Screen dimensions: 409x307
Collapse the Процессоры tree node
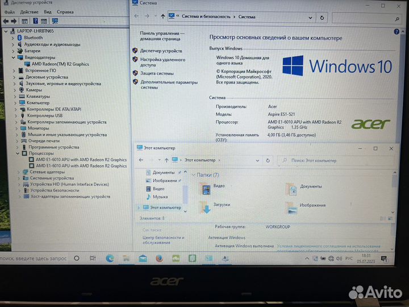(x=18, y=153)
